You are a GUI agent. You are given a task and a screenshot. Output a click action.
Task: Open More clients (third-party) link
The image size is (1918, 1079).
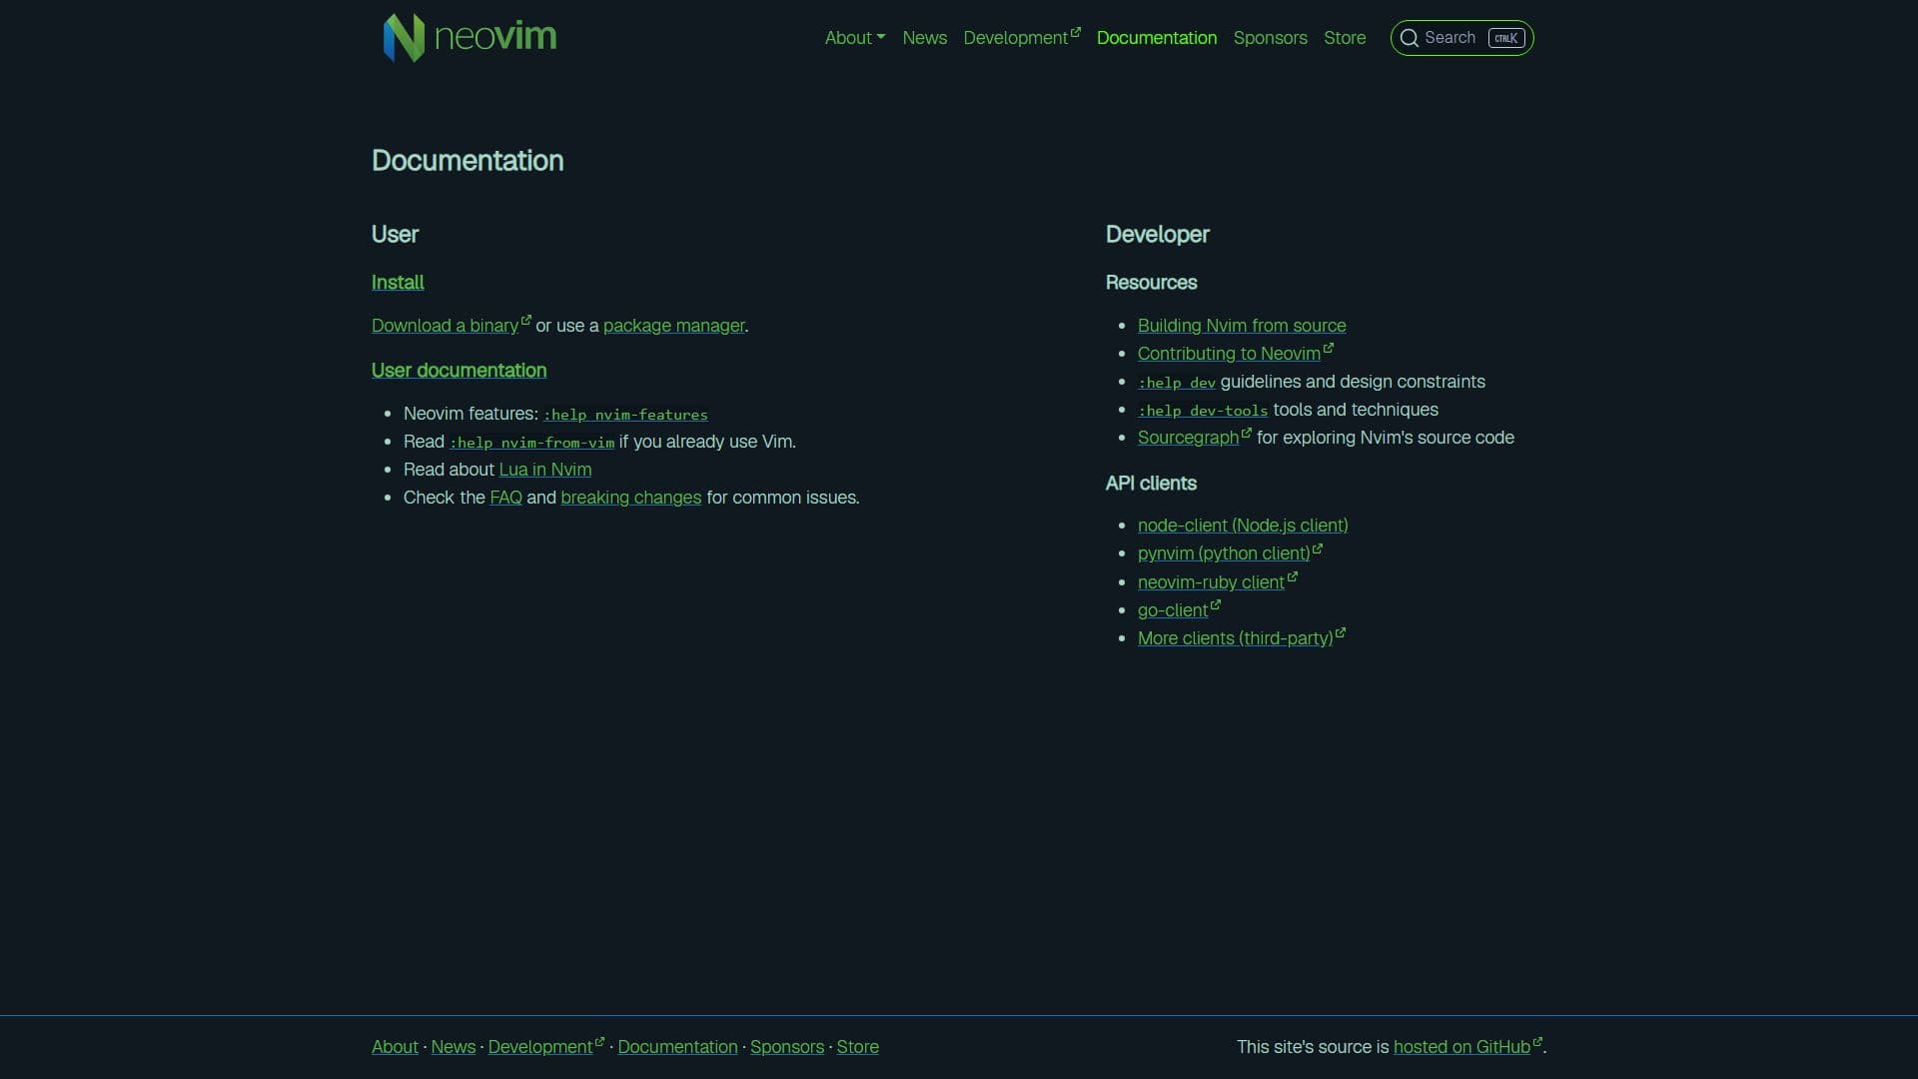click(1235, 638)
